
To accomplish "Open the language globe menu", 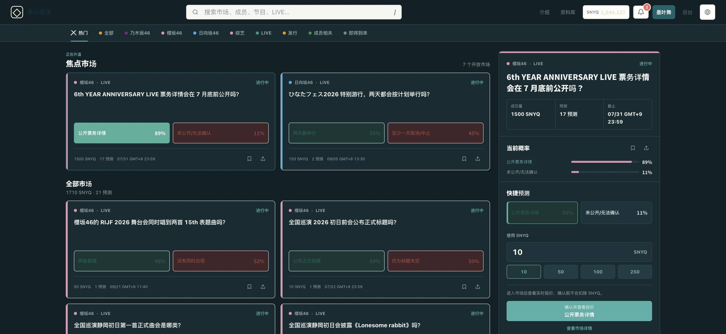I will (707, 12).
